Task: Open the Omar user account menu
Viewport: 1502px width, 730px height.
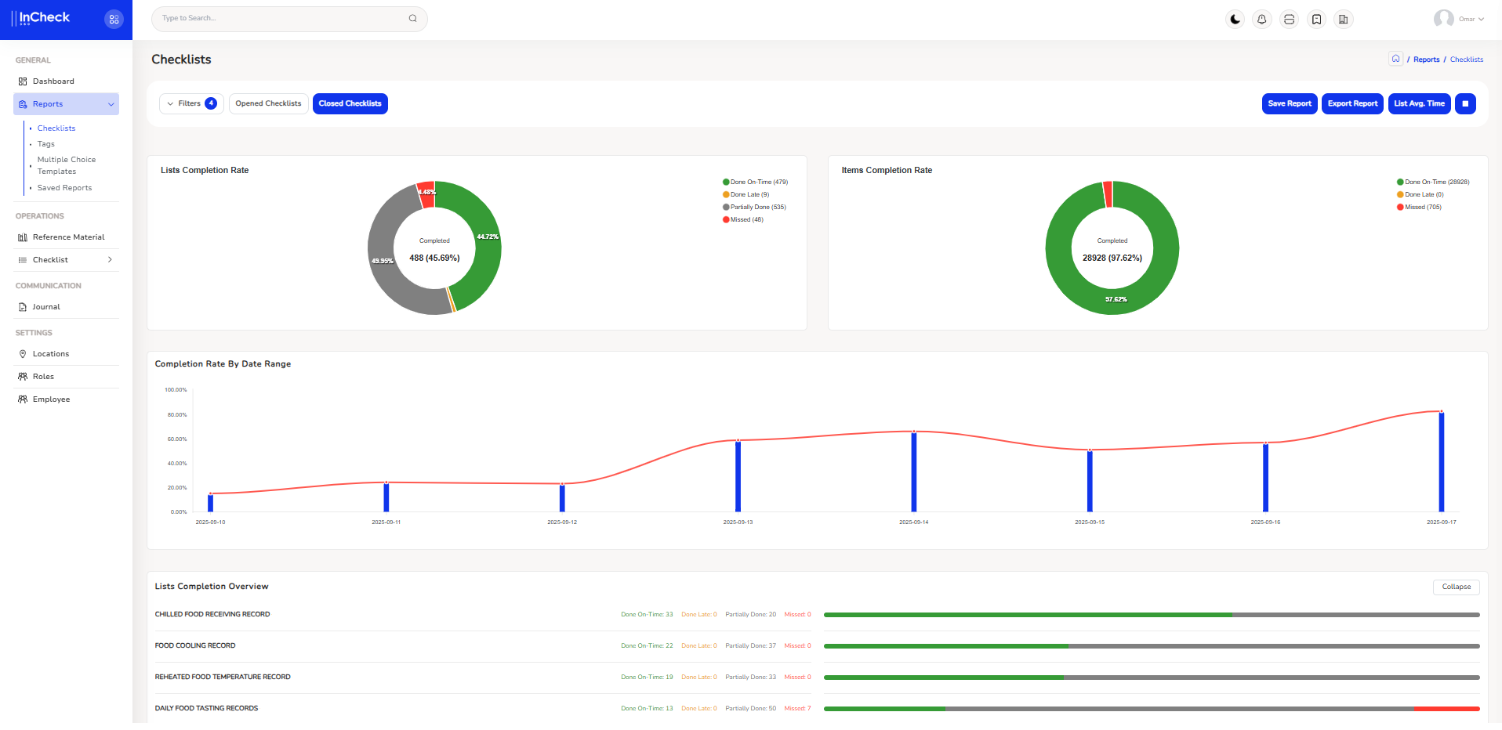Action: [1459, 19]
